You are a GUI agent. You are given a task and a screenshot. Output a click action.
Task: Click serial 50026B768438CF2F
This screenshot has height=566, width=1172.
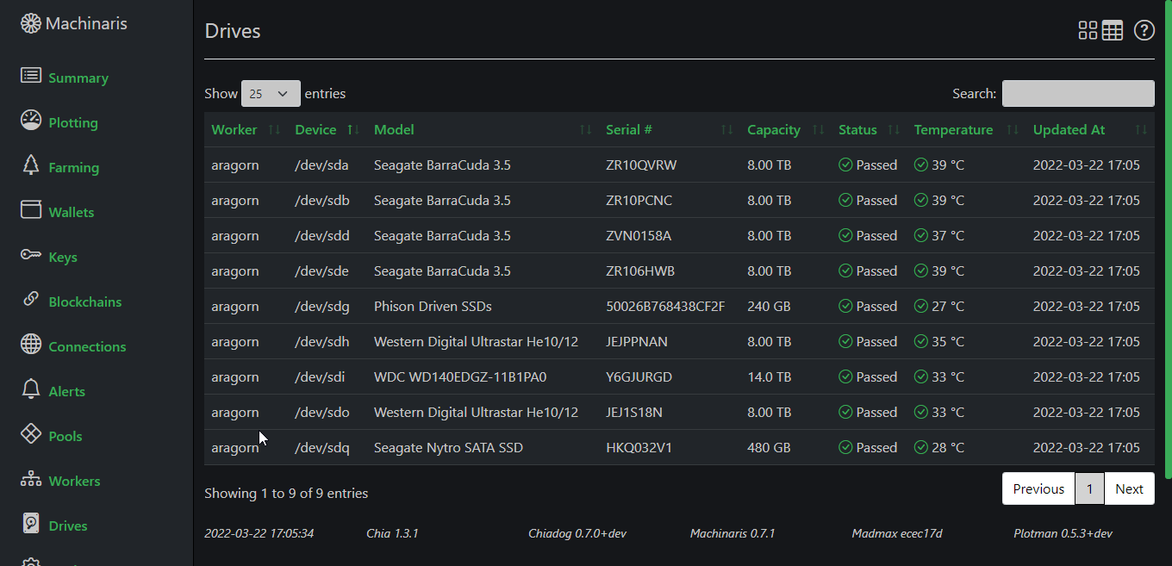[x=665, y=306]
